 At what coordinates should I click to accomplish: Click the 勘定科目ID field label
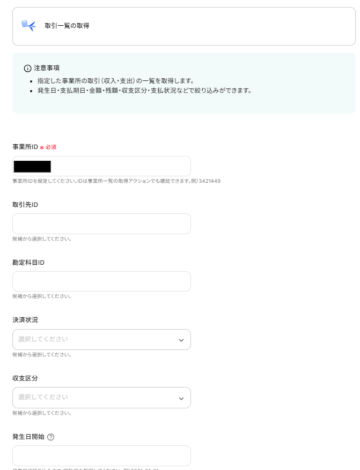pos(28,263)
